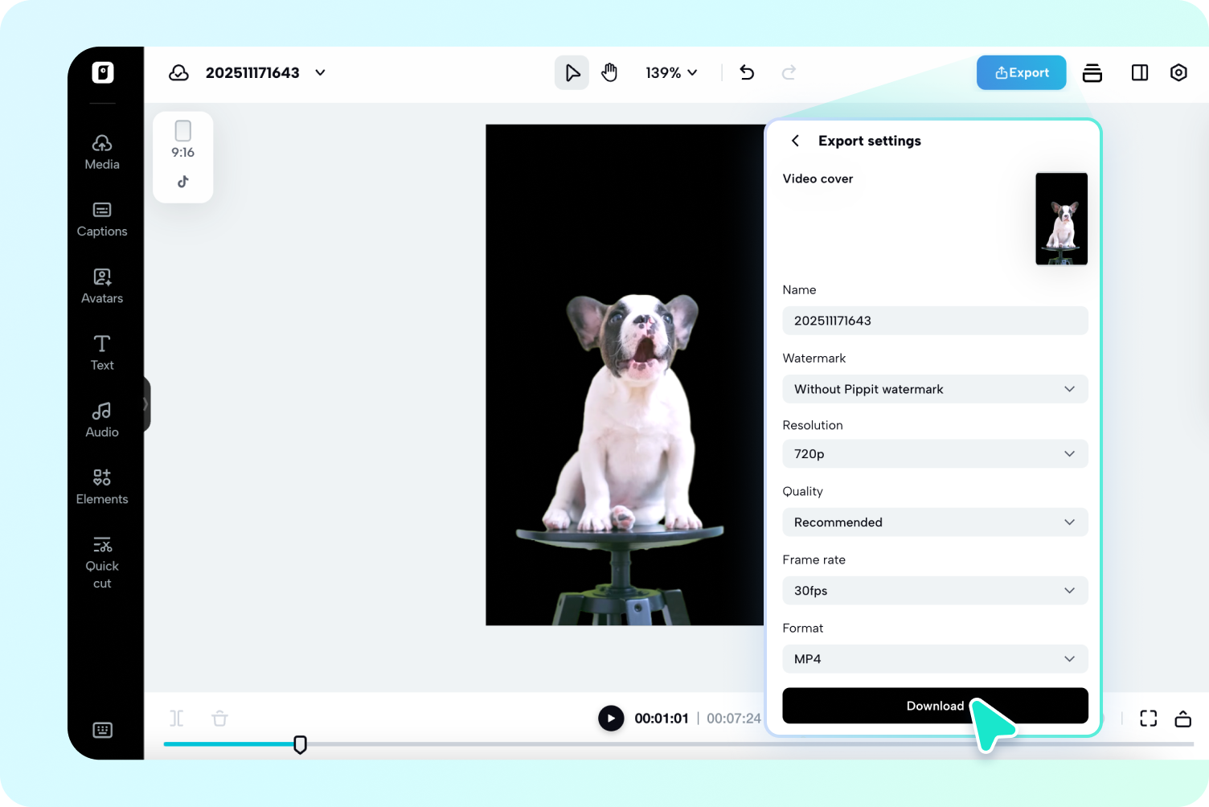Screen dimensions: 1209x807
Task: Click the total duration 00:07:24
Action: [x=733, y=718]
